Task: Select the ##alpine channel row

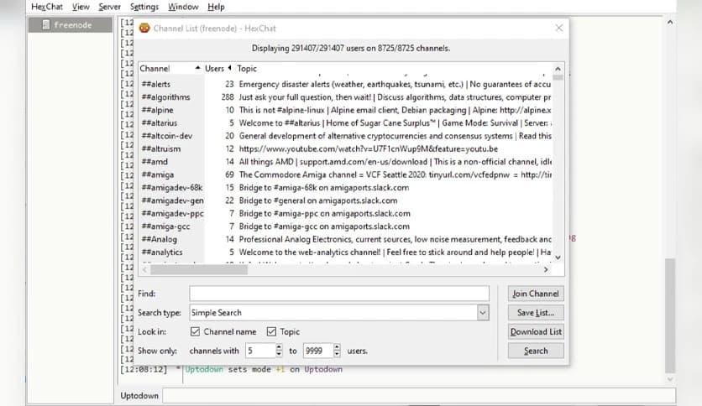Action: [x=346, y=110]
